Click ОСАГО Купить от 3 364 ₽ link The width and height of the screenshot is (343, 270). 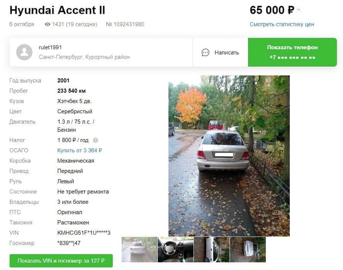79,151
